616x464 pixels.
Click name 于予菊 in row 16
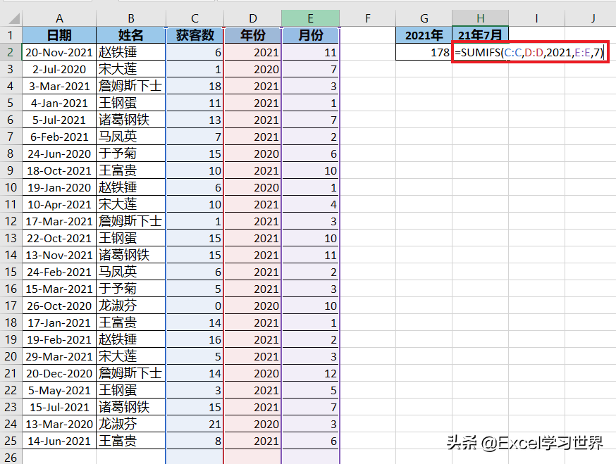[x=131, y=289]
